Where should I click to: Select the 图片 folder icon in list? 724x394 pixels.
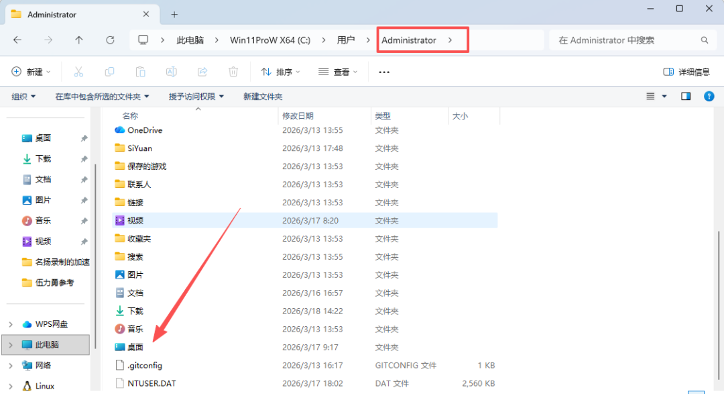pyautogui.click(x=119, y=275)
